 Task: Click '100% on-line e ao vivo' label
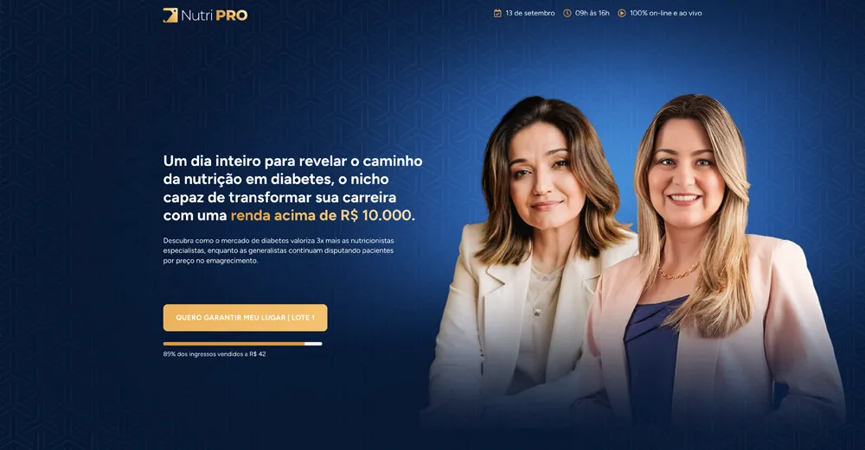coord(666,13)
